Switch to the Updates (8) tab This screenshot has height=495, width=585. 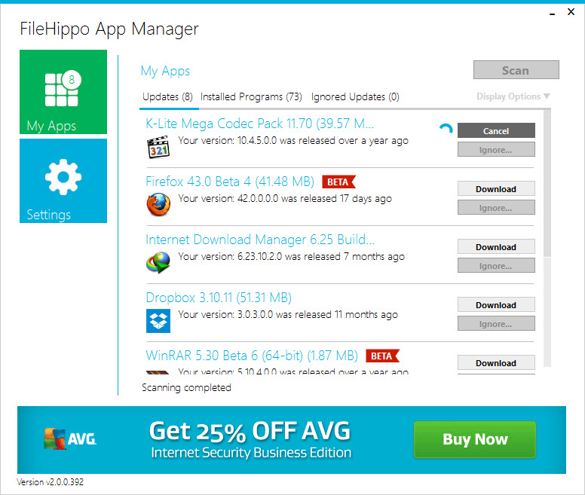pos(167,97)
